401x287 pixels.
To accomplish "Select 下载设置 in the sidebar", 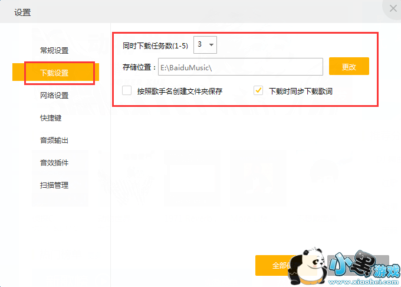I will click(x=55, y=72).
